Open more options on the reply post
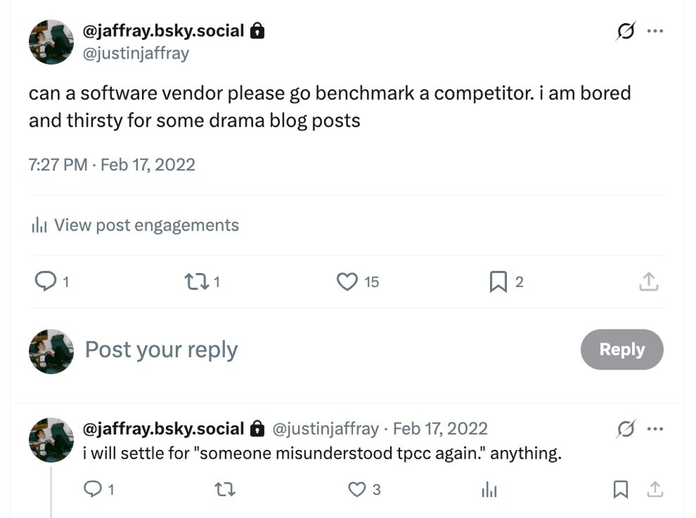Screen dimensions: 696x518 click(x=655, y=429)
